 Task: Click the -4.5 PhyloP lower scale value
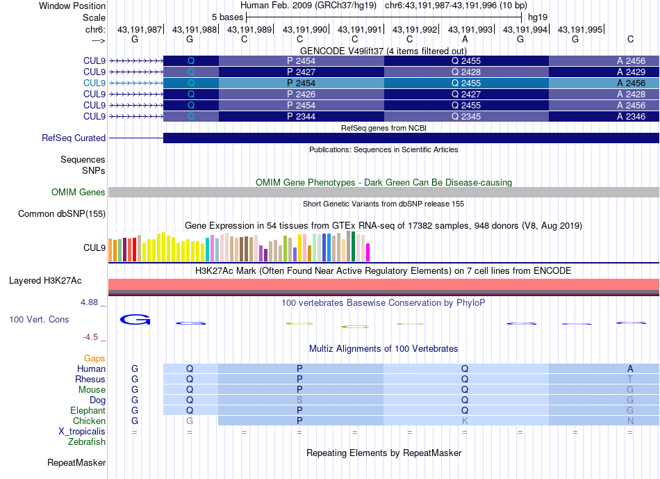coord(90,337)
